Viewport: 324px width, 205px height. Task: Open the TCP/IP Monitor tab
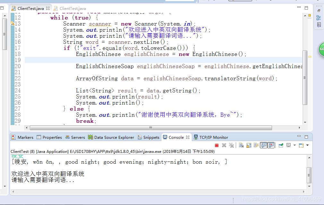[211, 137]
